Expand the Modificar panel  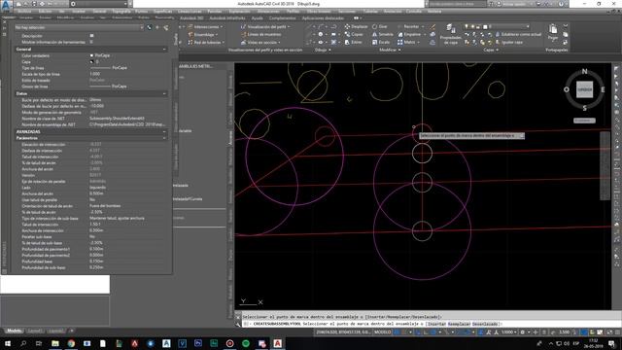pyautogui.click(x=390, y=50)
